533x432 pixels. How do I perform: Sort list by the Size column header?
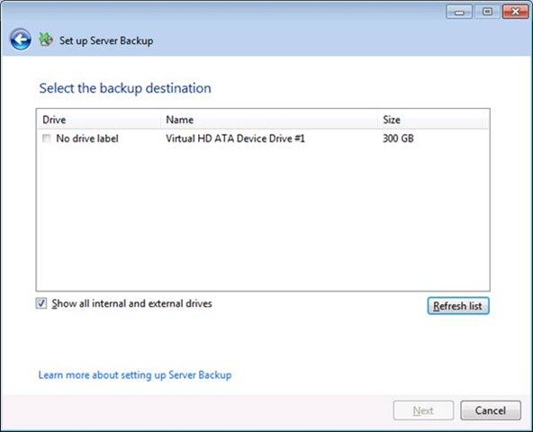coord(433,120)
